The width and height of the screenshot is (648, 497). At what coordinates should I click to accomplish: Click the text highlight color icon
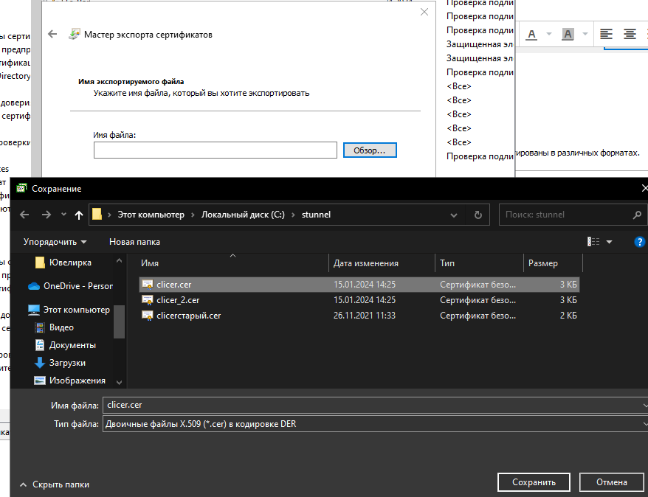pyautogui.click(x=568, y=34)
